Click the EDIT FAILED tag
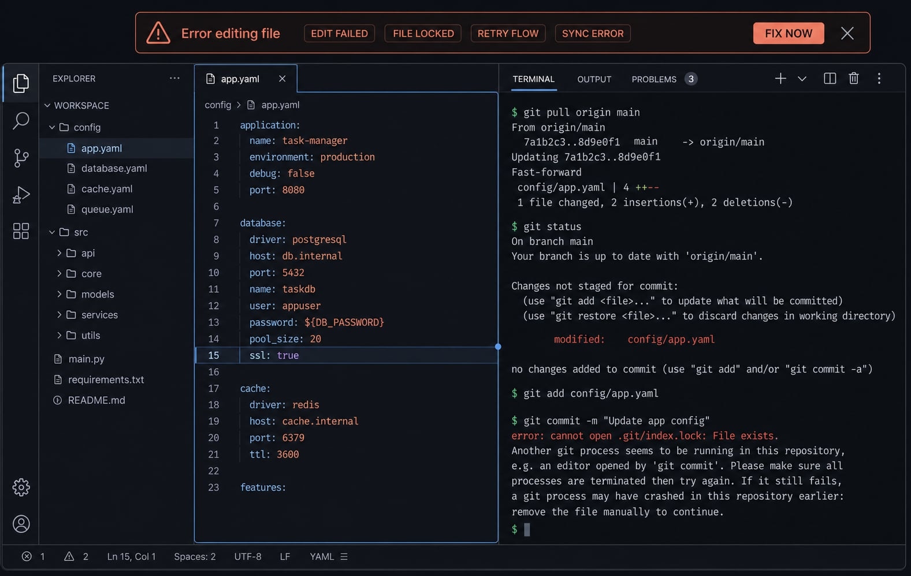911x576 pixels. coord(339,34)
